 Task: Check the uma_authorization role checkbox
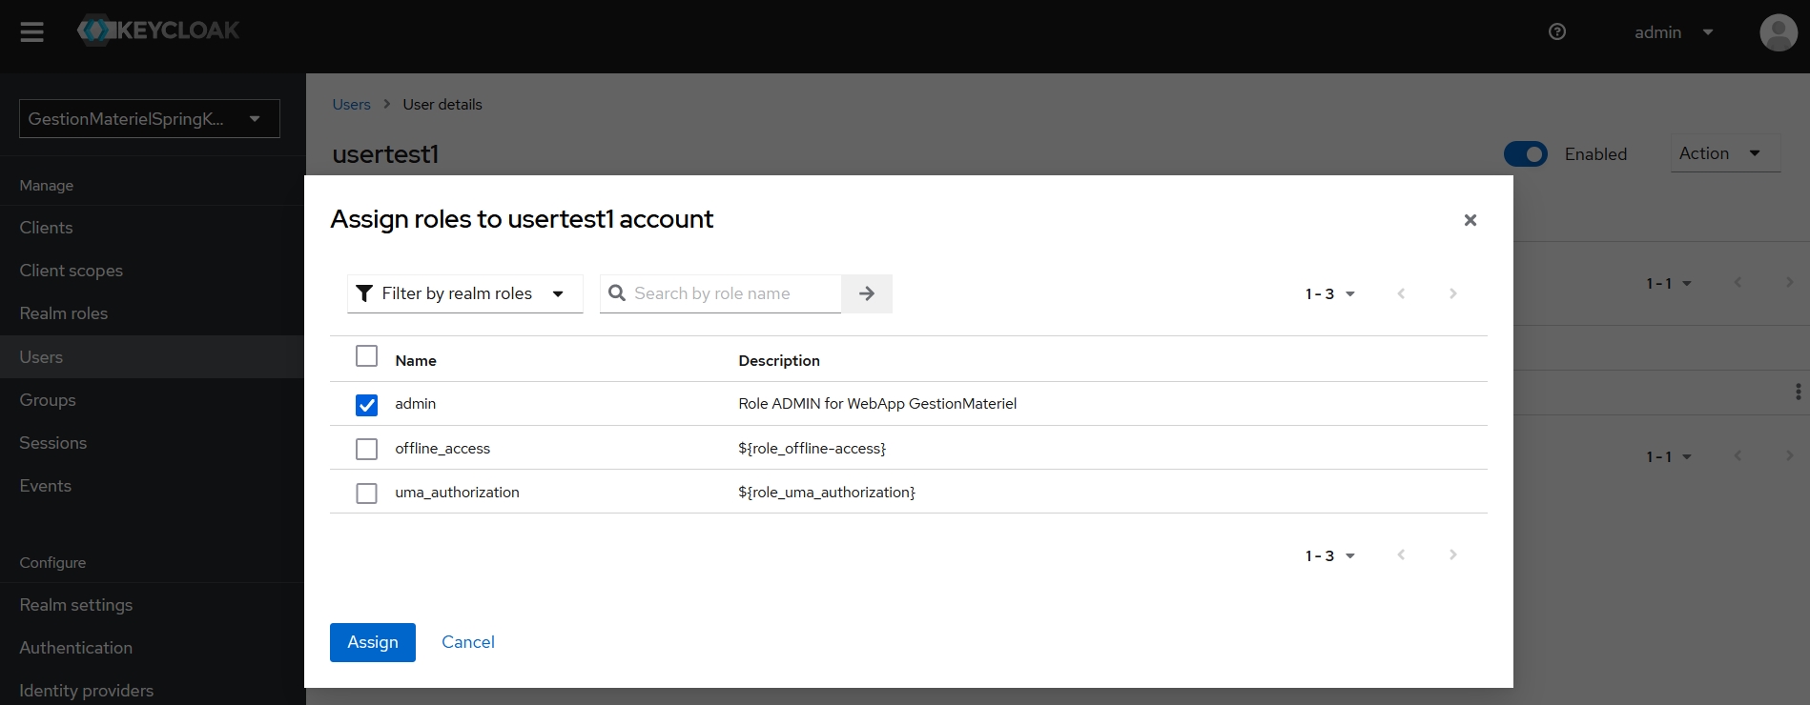click(x=366, y=493)
